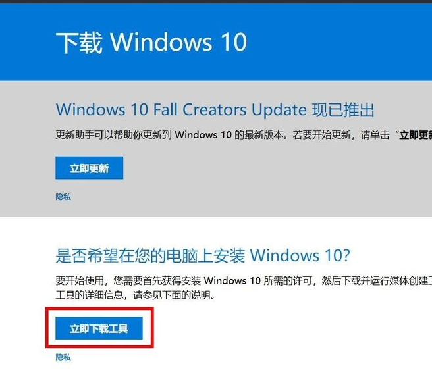Click 若要开始更新 text in the update paragraph
This screenshot has height=383, width=432.
tap(321, 135)
